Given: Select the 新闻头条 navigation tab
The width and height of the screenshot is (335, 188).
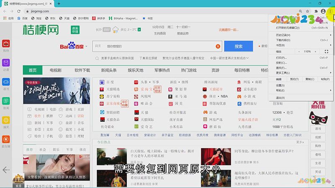Looking at the screenshot, I should tap(109, 70).
